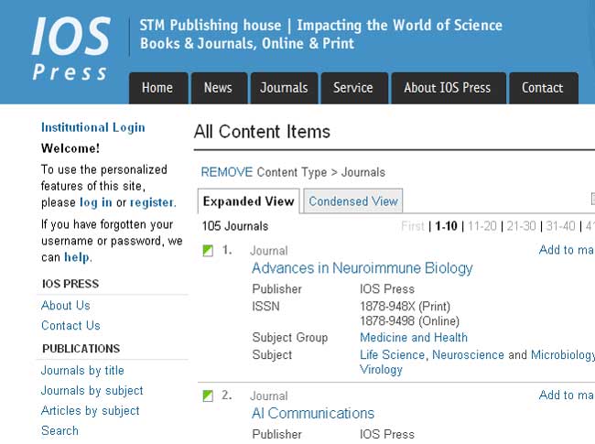595x444 pixels.
Task: Open the Contact Us sidebar link
Action: tap(70, 326)
